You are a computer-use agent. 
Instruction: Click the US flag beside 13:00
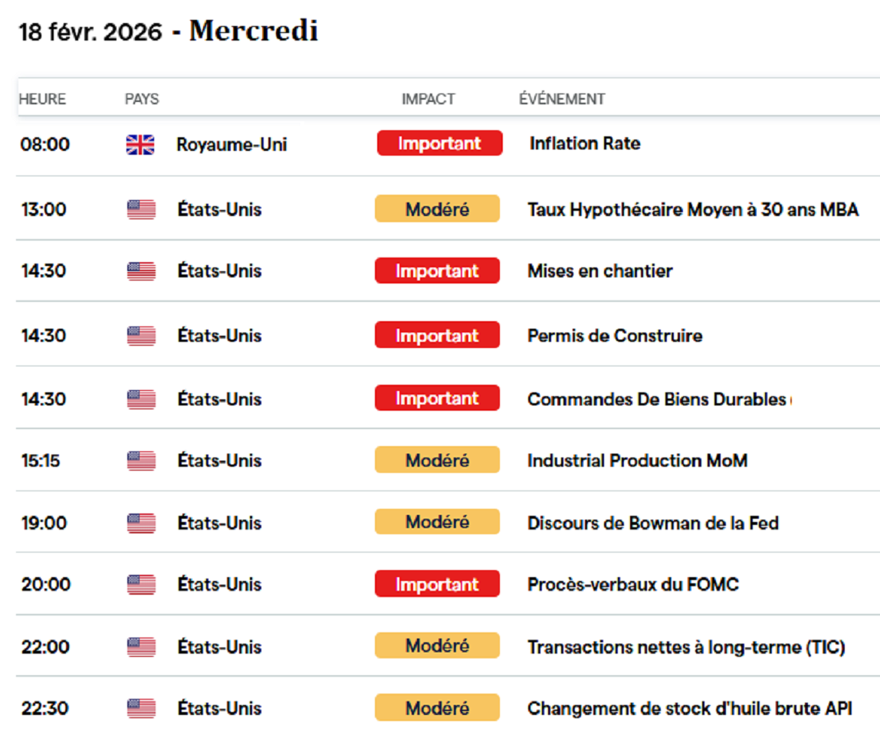point(141,209)
